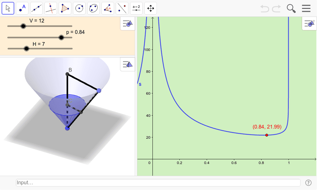Click the p = 0.84 label text

[75, 32]
